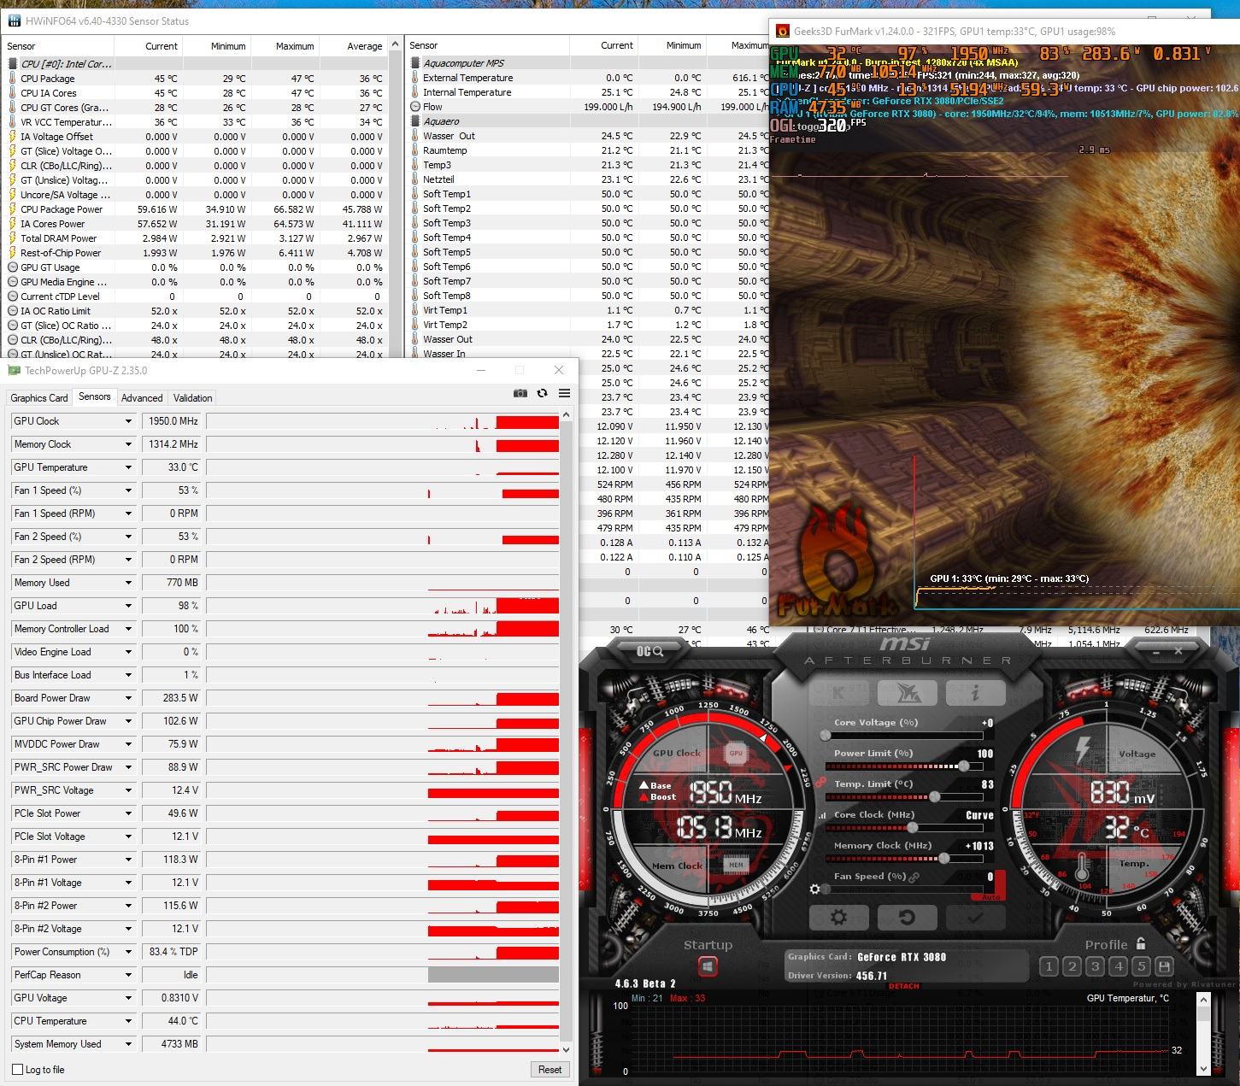The height and width of the screenshot is (1086, 1240).
Task: Open Fan 1 Speed (%) sensor dropdown
Action: point(128,490)
